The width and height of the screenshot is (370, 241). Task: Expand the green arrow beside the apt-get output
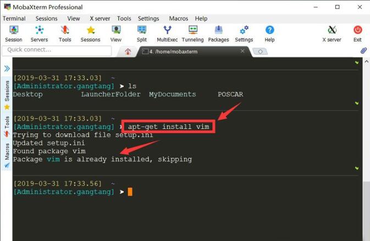click(x=357, y=168)
